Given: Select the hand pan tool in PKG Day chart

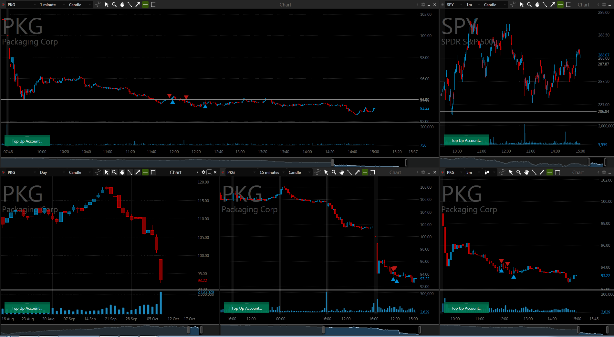Looking at the screenshot, I should (122, 172).
